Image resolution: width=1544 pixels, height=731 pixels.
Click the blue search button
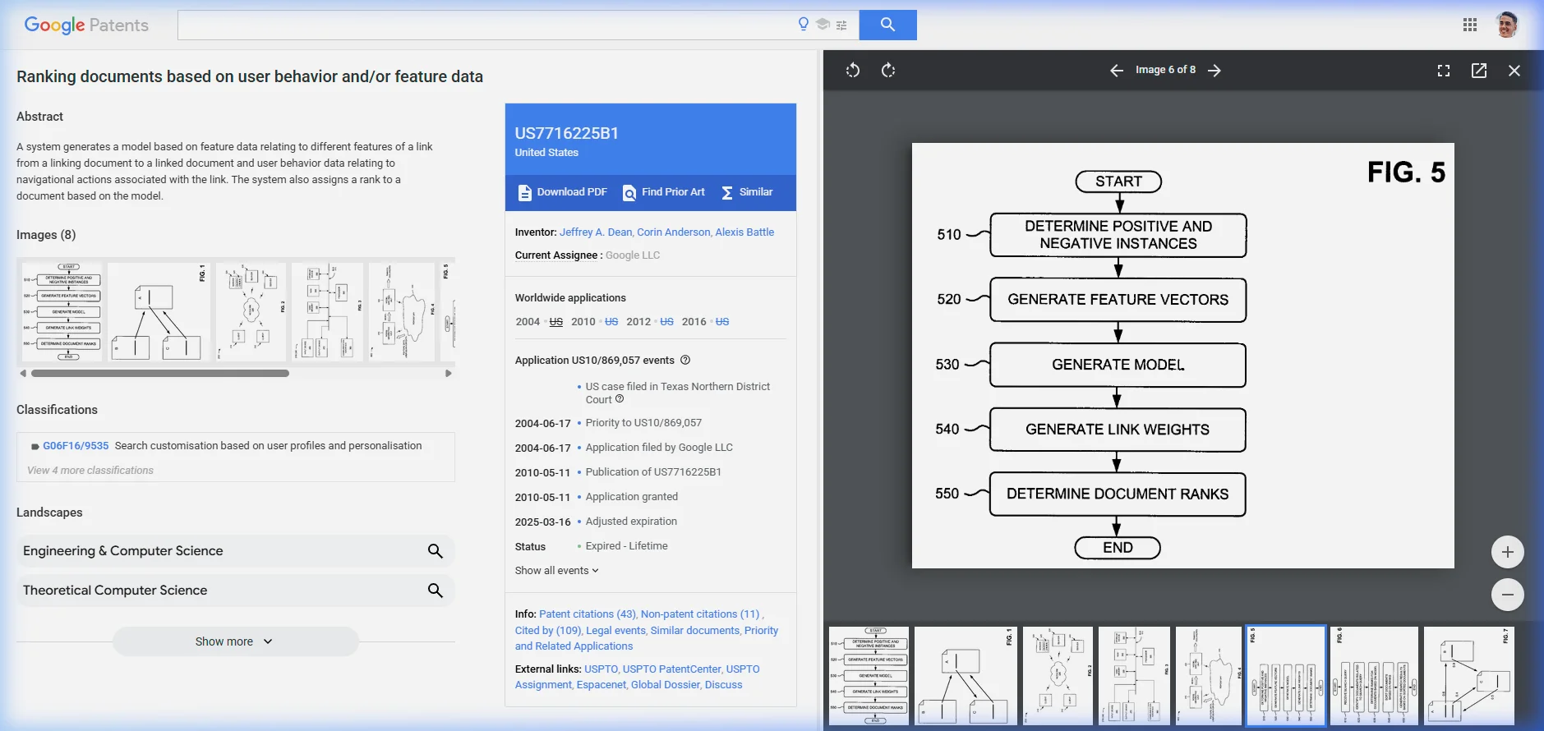coord(887,25)
